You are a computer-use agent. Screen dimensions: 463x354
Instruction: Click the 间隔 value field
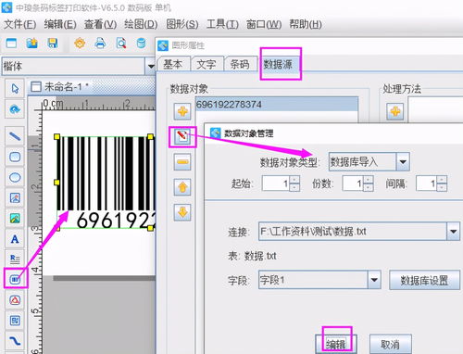click(426, 183)
